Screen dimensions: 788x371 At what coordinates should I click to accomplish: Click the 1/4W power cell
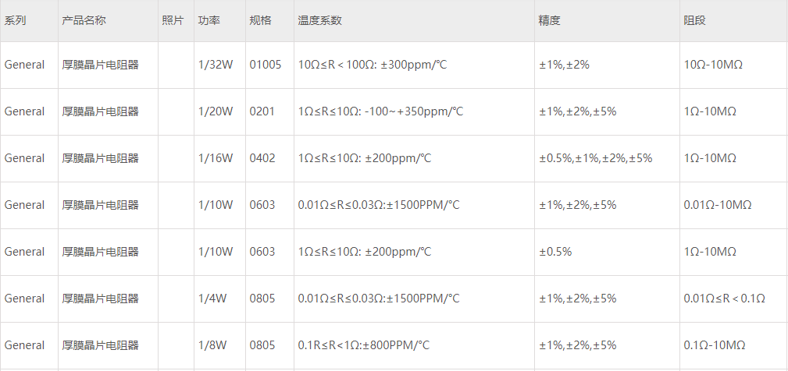coord(212,299)
